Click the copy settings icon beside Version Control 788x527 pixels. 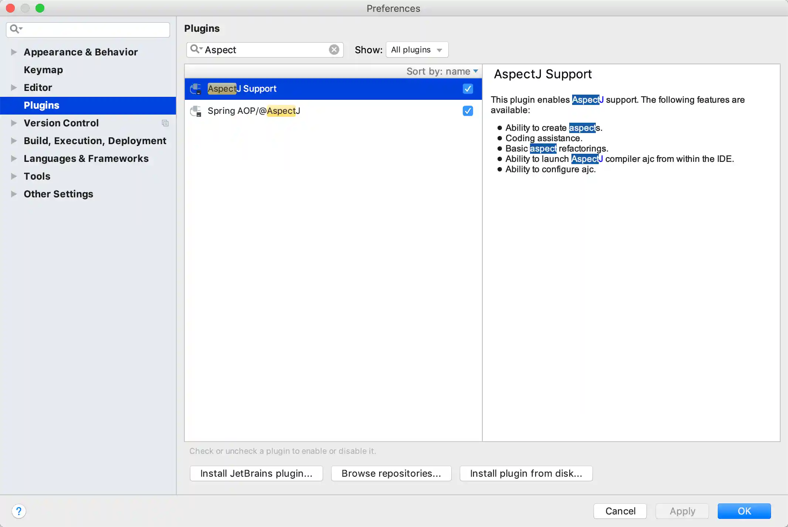coord(165,123)
